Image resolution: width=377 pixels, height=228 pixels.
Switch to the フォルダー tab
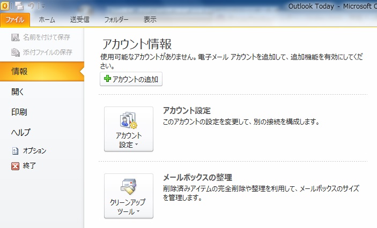(116, 20)
